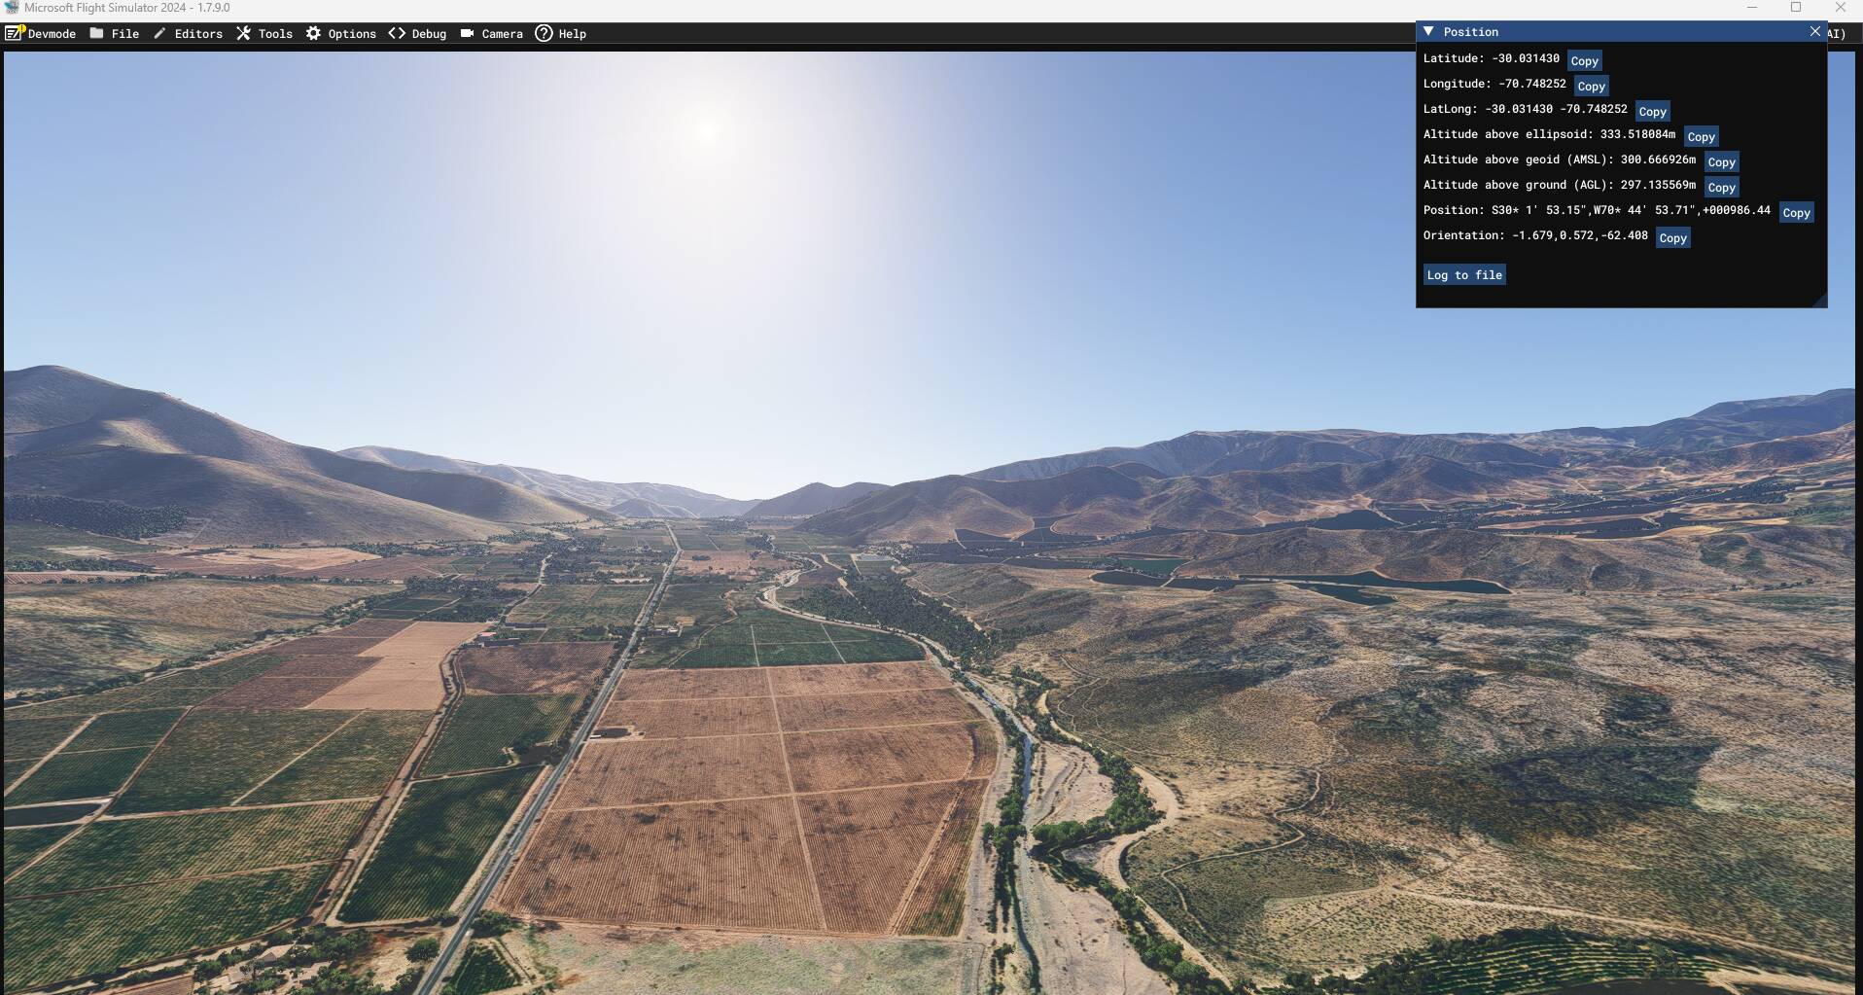
Task: Click the Debug code-brackets icon
Action: click(397, 33)
